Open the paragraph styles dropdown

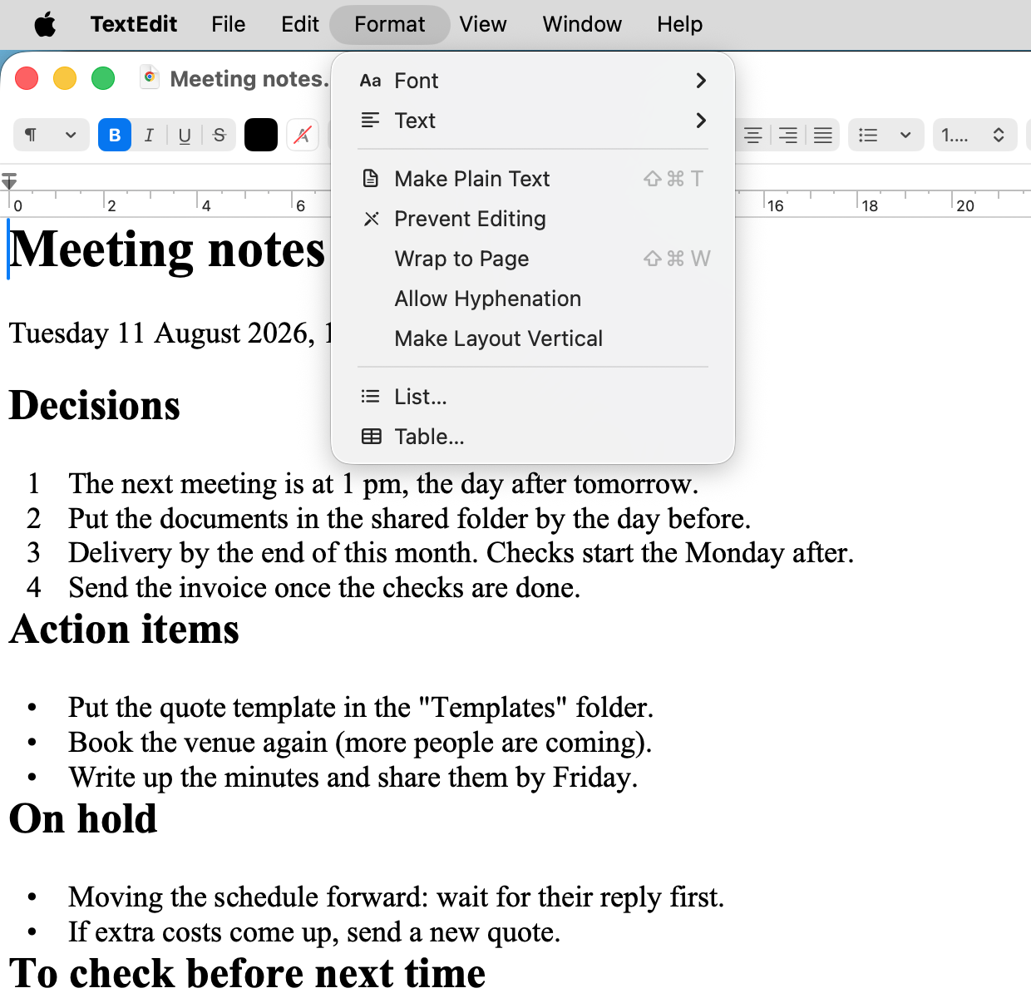click(x=51, y=135)
